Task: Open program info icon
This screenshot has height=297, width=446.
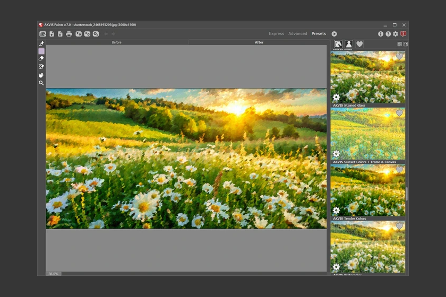Action: coord(381,34)
